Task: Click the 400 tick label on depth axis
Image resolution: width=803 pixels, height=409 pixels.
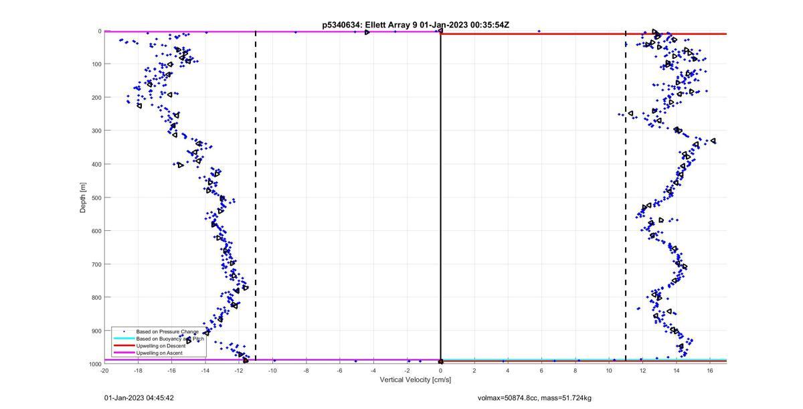Action: [x=96, y=164]
